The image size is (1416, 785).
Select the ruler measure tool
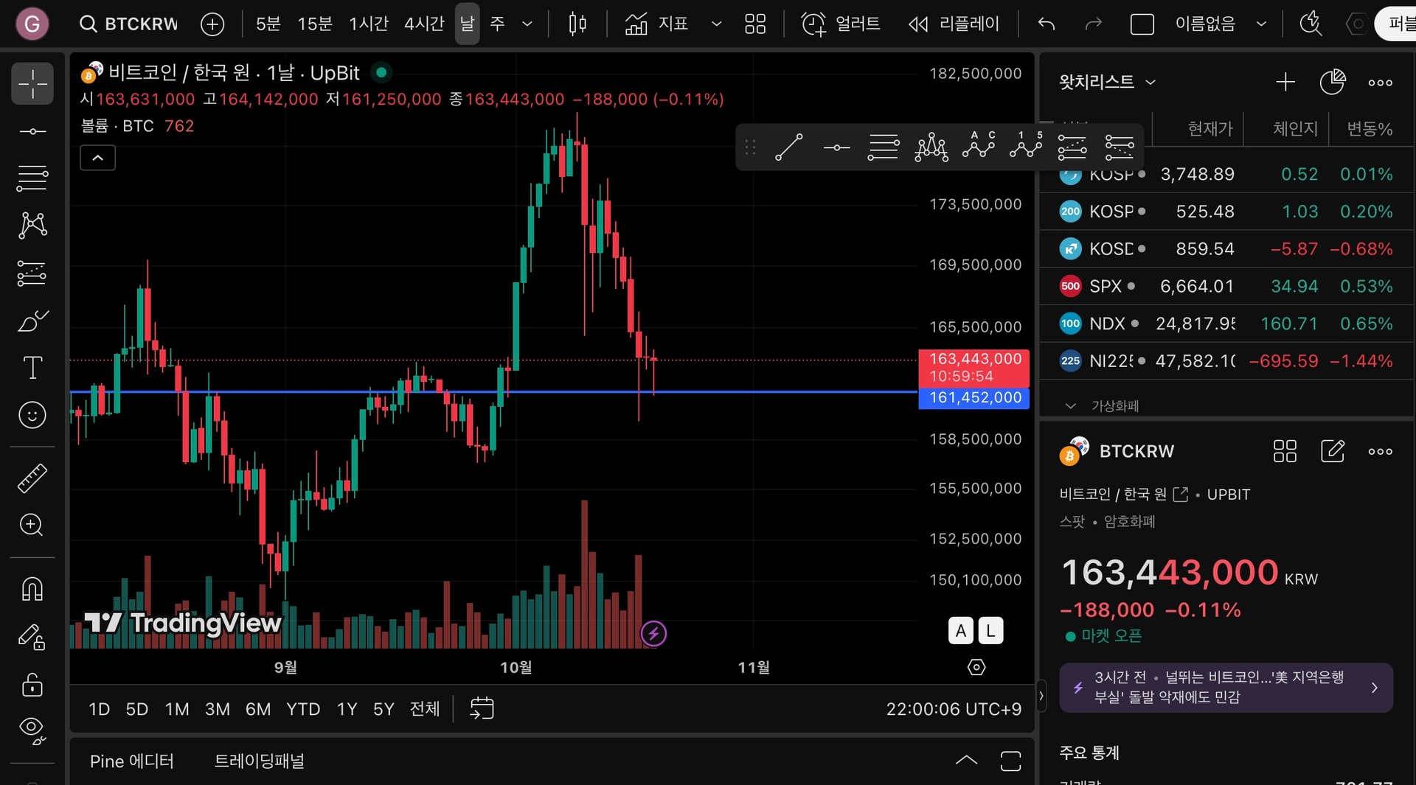[32, 478]
